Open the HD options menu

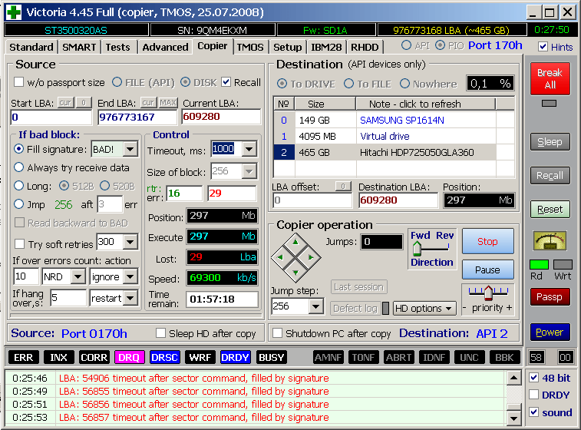click(424, 308)
